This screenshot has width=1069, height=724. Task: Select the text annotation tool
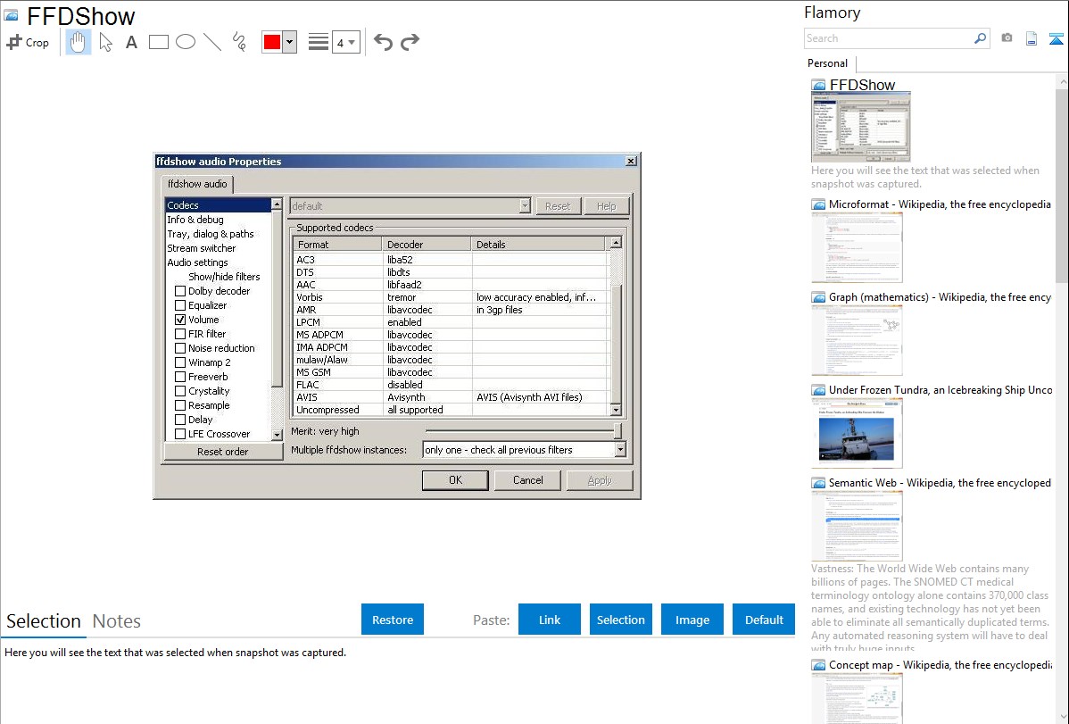click(x=131, y=42)
